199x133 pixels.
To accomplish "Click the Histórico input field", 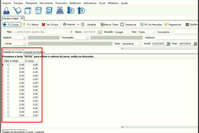I will pyautogui.click(x=176, y=38).
